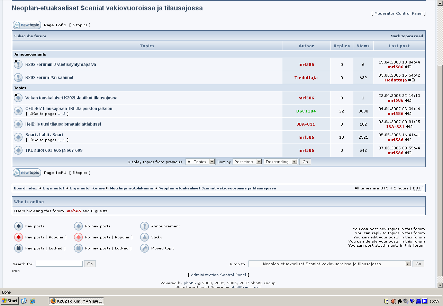The width and height of the screenshot is (443, 306).
Task: Launch Internet Explorer from quick launch
Action: (33, 301)
